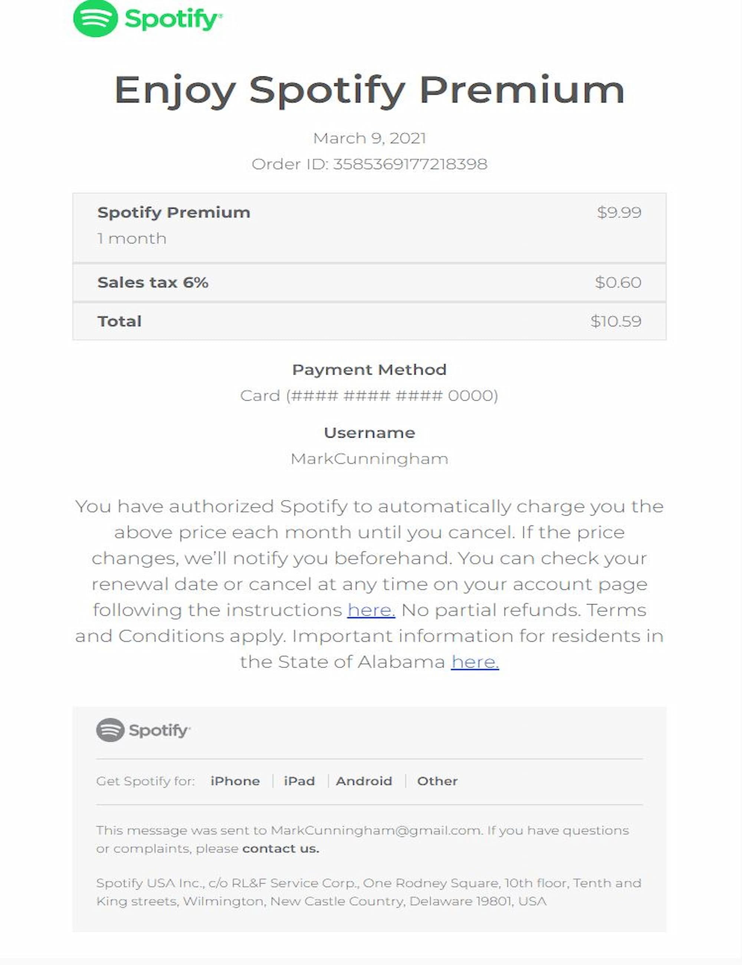Open the Android download link

pos(364,781)
